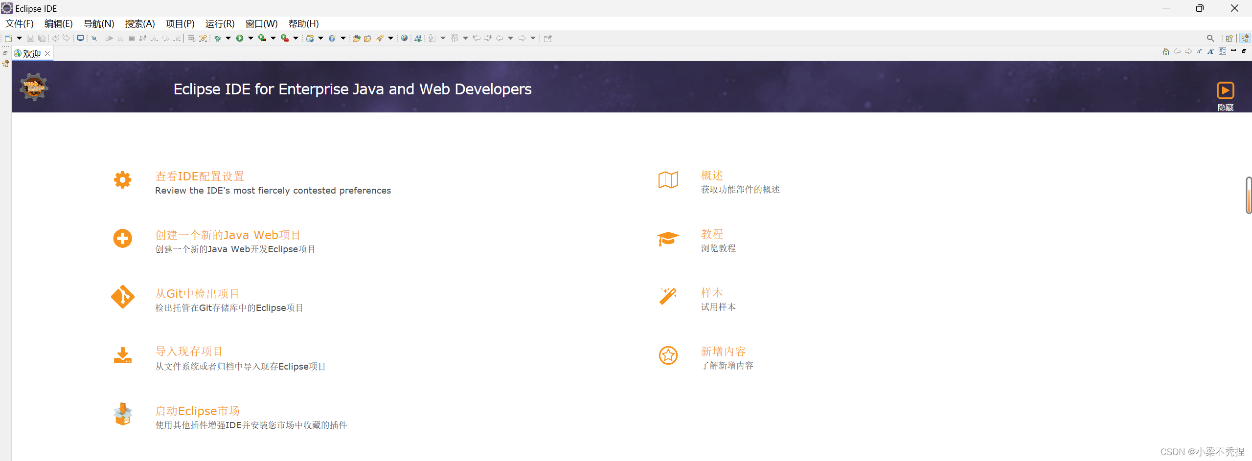Expand the Run button dropdown arrow

pyautogui.click(x=250, y=38)
